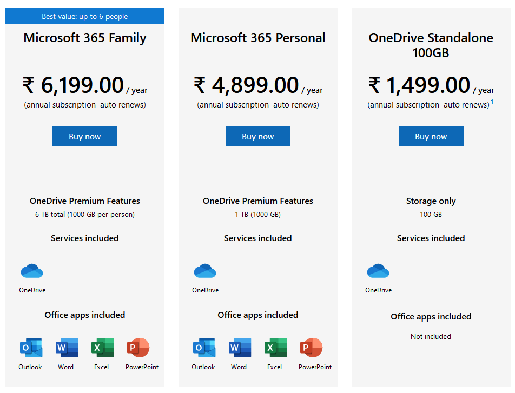This screenshot has width=515, height=393.
Task: Click the Best value banner on Family plan
Action: click(85, 16)
